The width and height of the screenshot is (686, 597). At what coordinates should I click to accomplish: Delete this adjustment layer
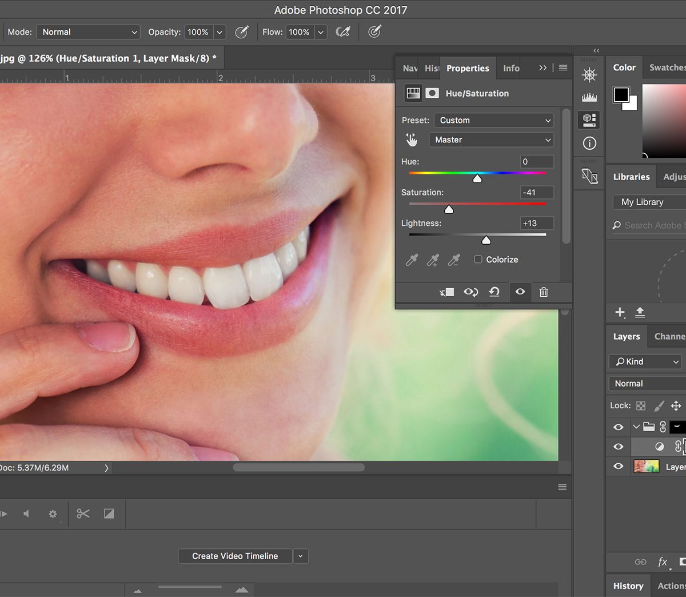[x=544, y=292]
